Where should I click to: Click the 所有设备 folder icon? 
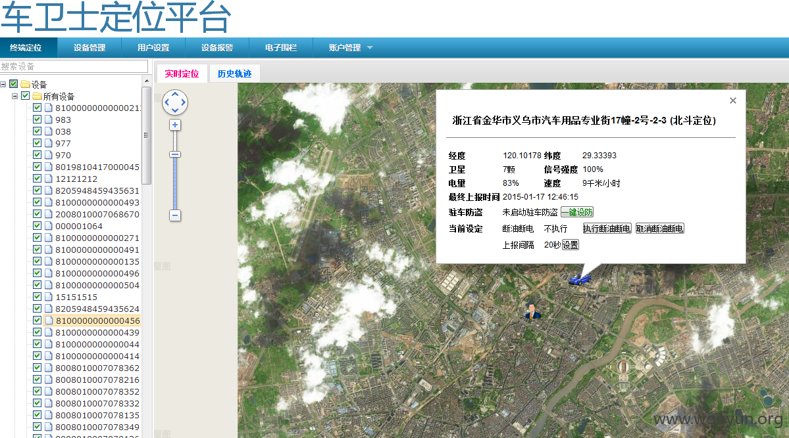click(38, 96)
